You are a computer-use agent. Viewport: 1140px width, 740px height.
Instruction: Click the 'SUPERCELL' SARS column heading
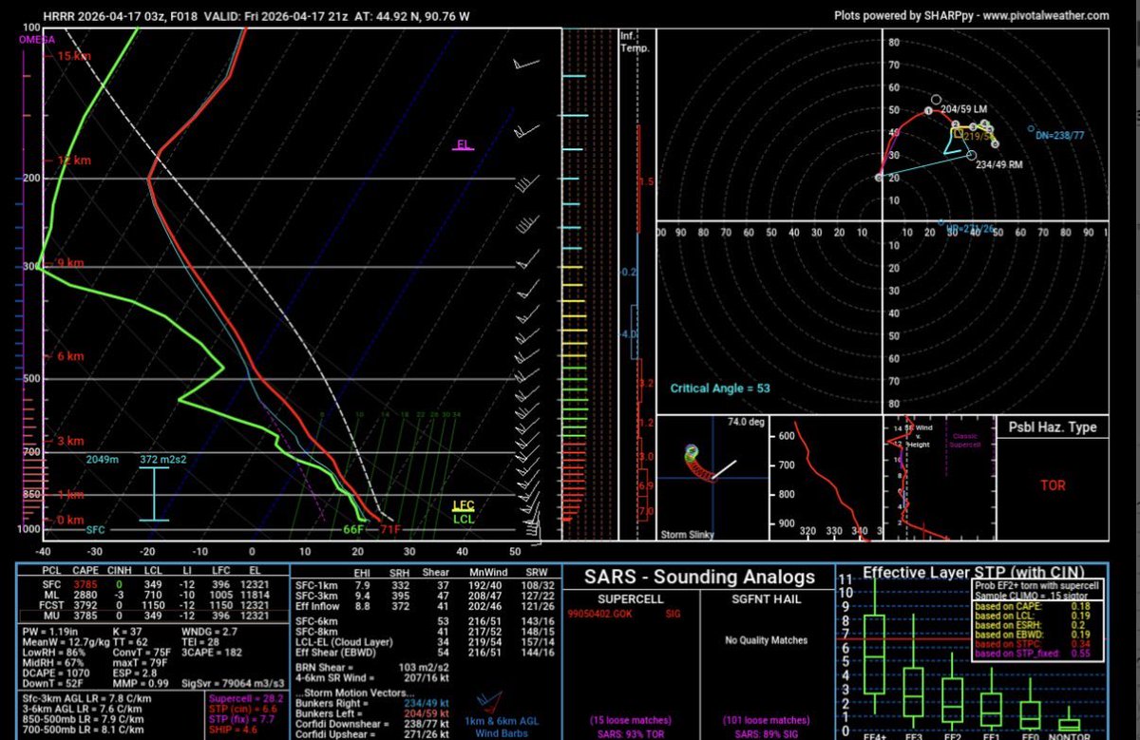point(630,601)
